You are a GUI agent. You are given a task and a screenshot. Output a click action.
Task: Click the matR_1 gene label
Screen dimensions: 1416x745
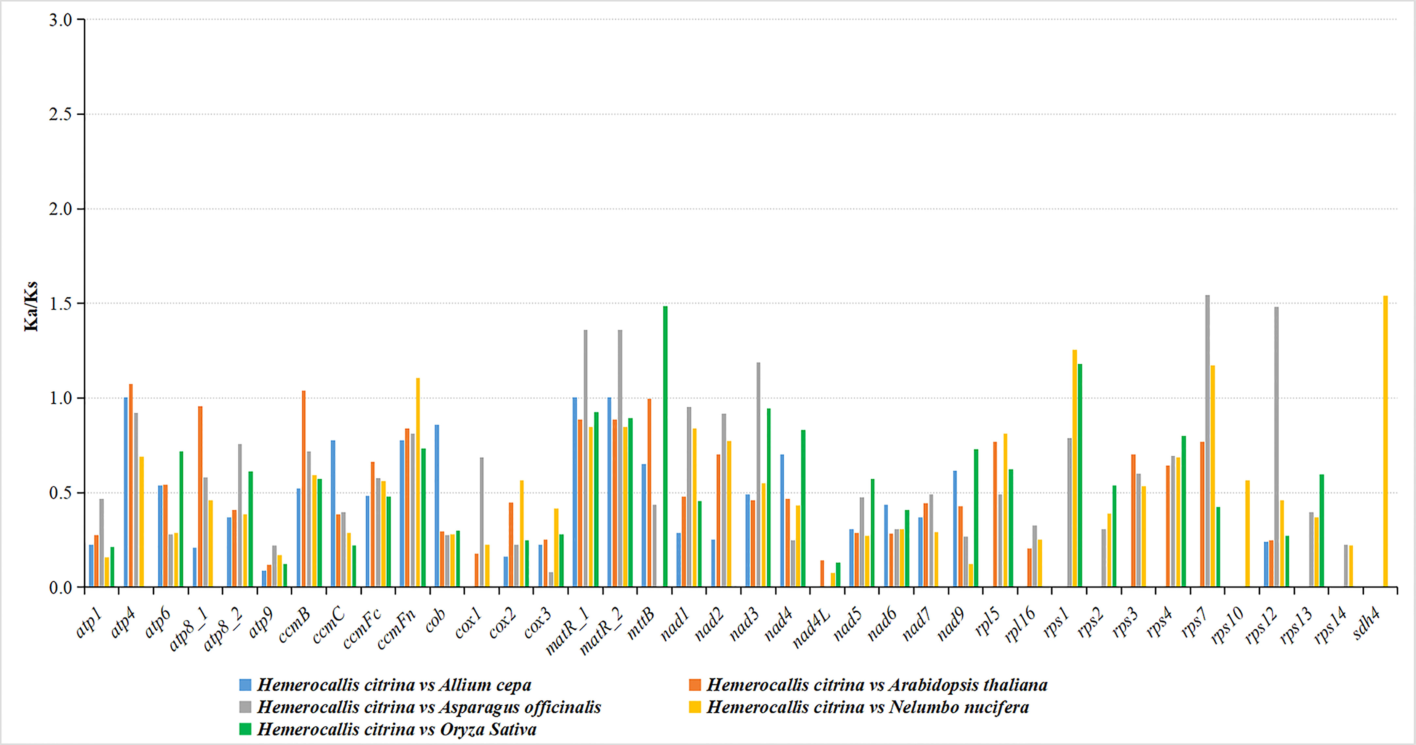[567, 632]
